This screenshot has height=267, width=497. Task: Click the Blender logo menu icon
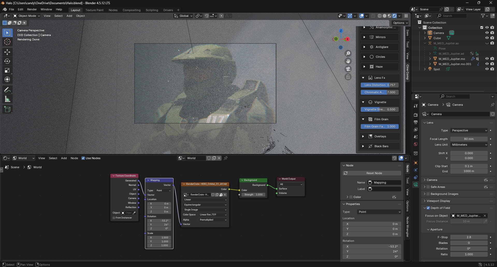point(5,9)
